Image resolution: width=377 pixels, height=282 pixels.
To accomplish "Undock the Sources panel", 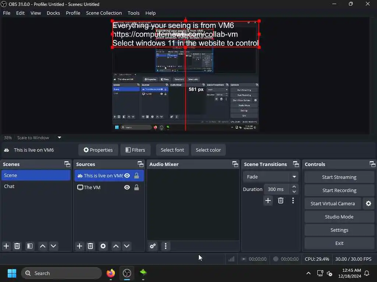I will [140, 164].
